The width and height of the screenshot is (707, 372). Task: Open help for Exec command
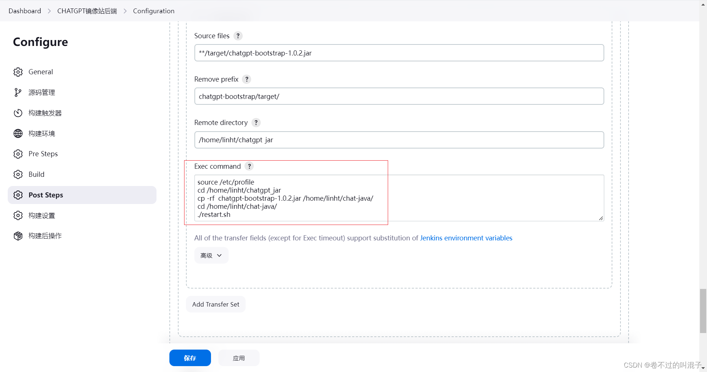tap(249, 167)
